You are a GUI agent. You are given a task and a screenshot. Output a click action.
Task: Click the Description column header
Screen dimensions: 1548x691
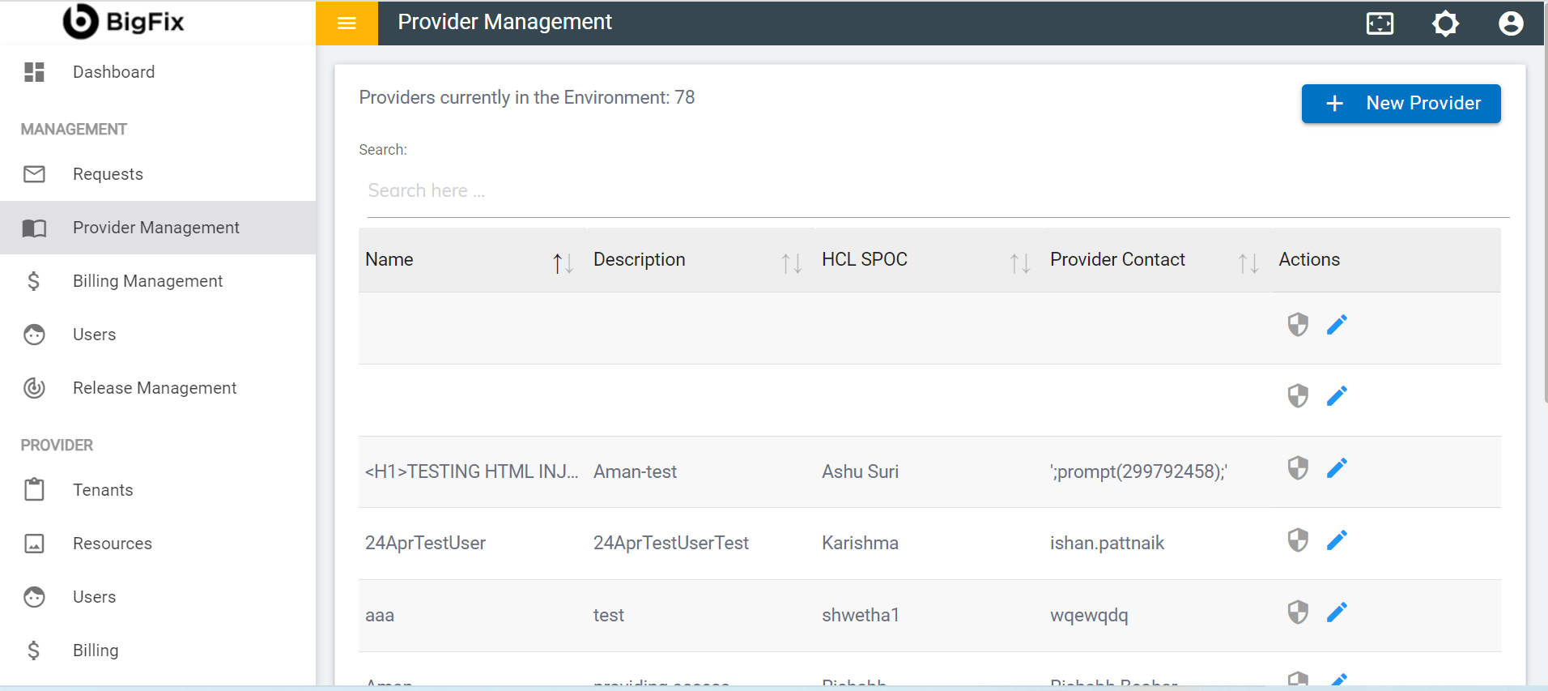point(701,260)
